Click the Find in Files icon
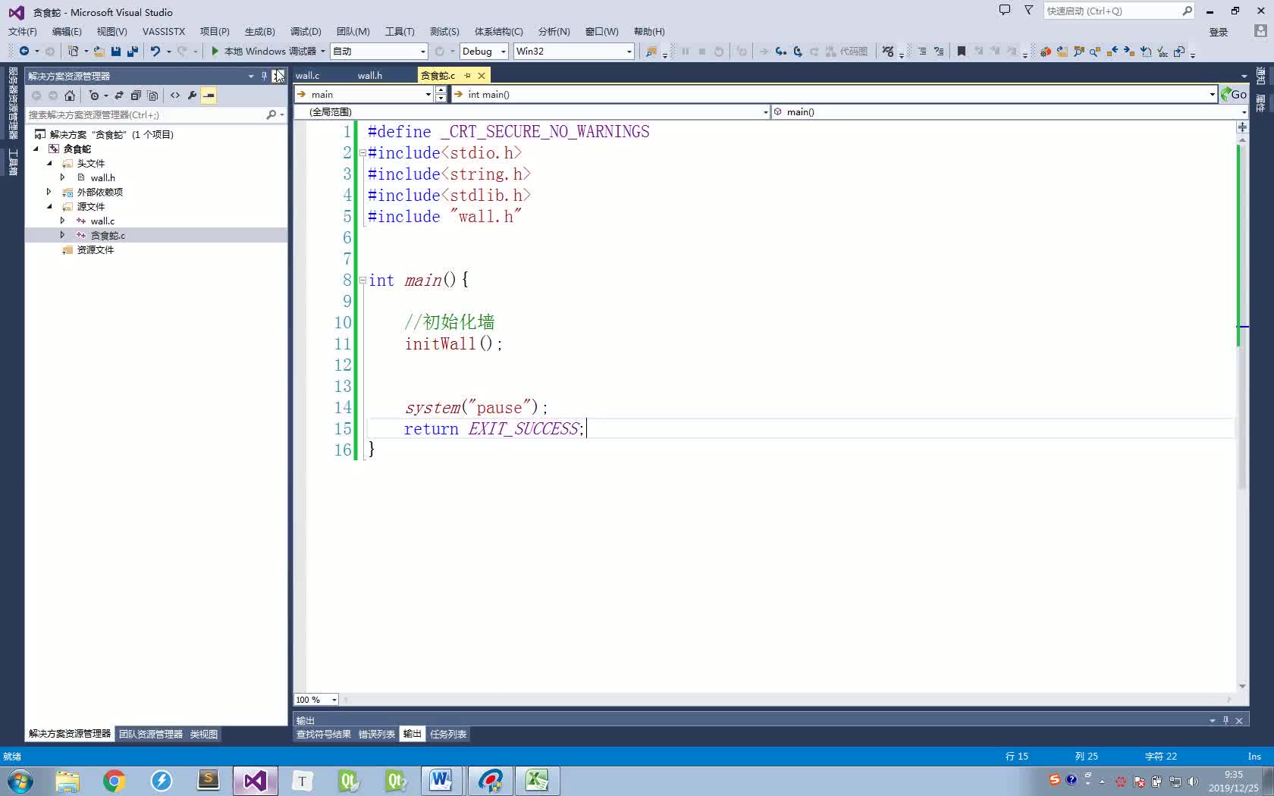Viewport: 1274px width, 796px height. point(651,52)
